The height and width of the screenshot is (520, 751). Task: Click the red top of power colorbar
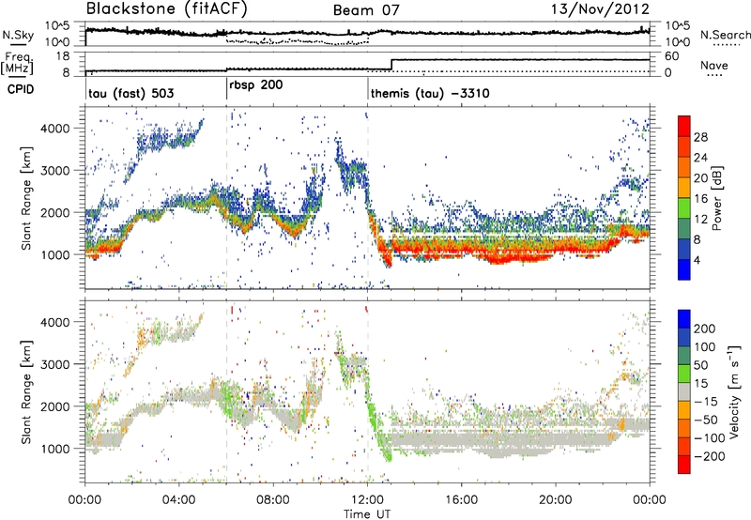684,126
